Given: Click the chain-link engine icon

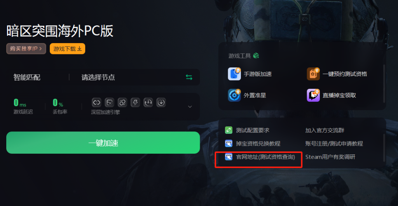Looking at the screenshot, I should pos(96,102).
